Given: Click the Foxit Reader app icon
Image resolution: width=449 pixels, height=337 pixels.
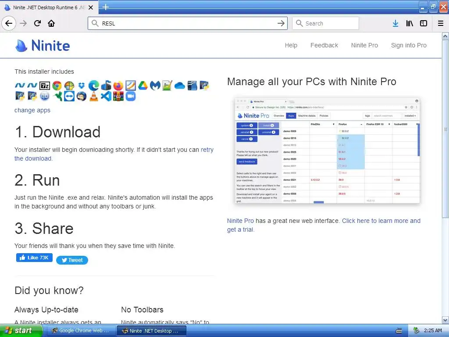Looking at the screenshot, I should (x=131, y=86).
